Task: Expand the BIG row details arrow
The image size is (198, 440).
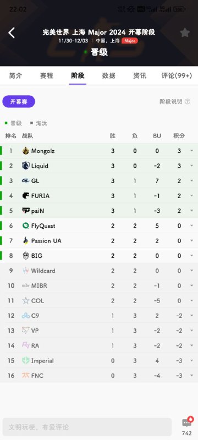Action: 192,256
